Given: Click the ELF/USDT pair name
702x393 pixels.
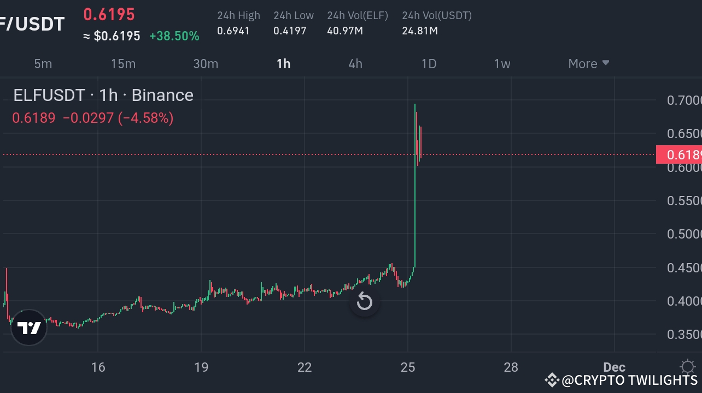Looking at the screenshot, I should pos(31,23).
